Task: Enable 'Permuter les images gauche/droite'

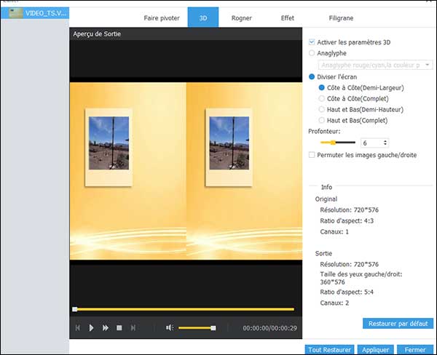Action: tap(312, 155)
